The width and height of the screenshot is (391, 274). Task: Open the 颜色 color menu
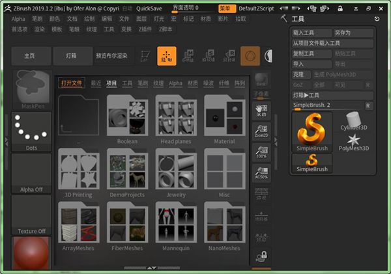coord(55,19)
